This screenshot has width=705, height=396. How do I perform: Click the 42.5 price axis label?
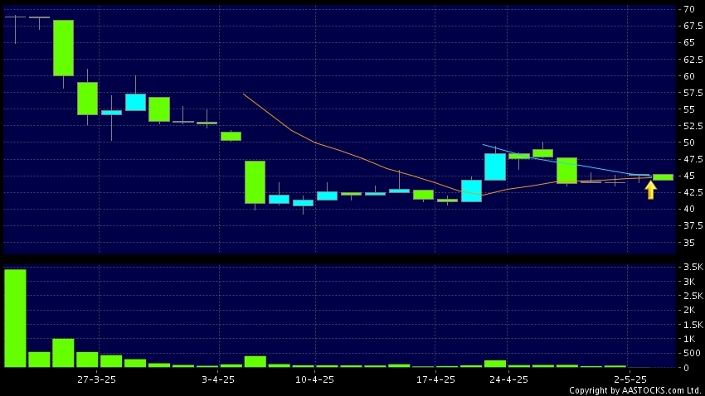[693, 192]
